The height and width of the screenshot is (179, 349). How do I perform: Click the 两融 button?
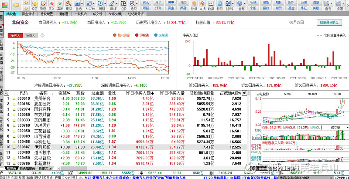pos(183,8)
